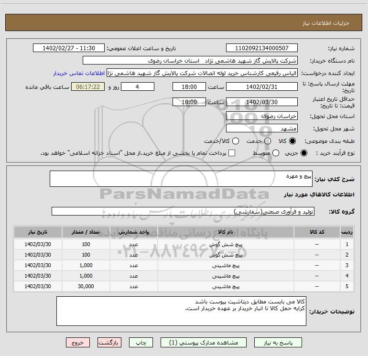Viewport: 368px width, 356px height.
Task: Click the واحد شمارش column header
Action: point(133,232)
